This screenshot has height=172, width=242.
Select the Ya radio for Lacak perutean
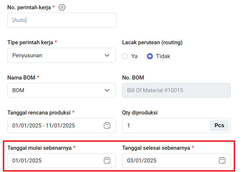click(x=125, y=56)
